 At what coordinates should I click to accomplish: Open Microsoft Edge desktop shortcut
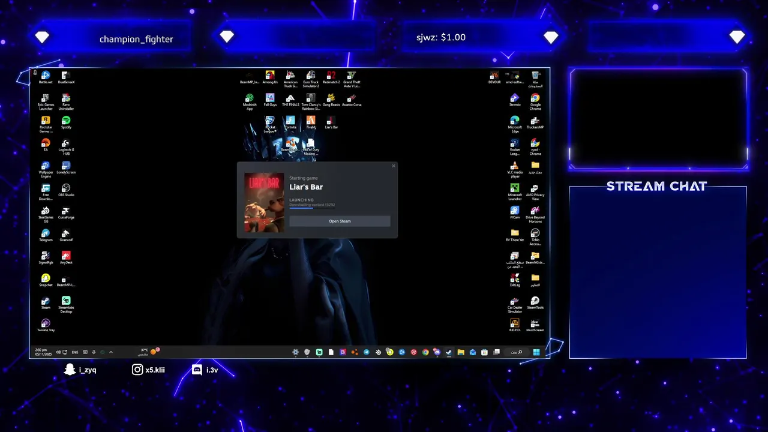pos(515,124)
